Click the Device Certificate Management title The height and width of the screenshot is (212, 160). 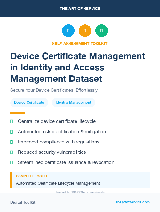point(78,67)
